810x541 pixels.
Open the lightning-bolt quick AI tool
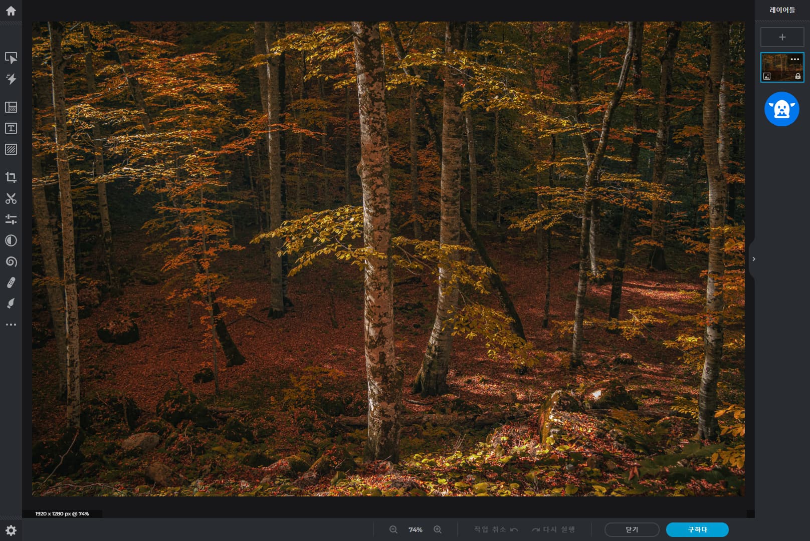pos(11,79)
